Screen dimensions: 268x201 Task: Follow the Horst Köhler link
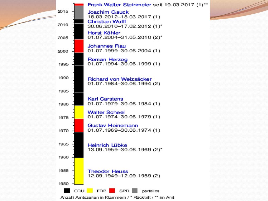tap(104, 33)
